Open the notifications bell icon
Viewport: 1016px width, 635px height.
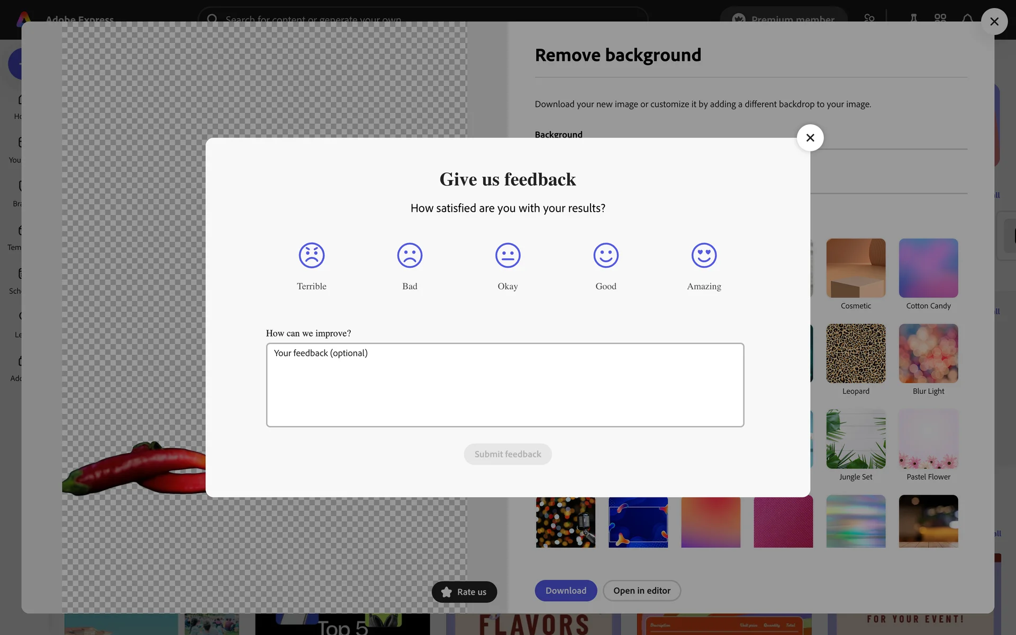pos(967,18)
